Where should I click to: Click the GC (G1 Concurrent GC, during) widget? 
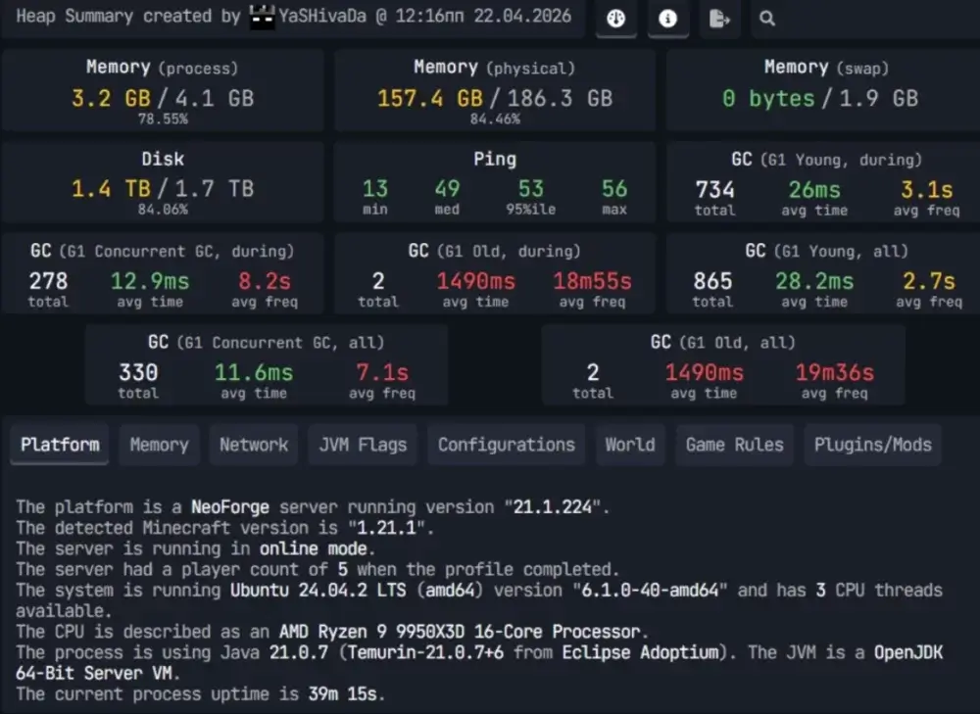(x=163, y=273)
